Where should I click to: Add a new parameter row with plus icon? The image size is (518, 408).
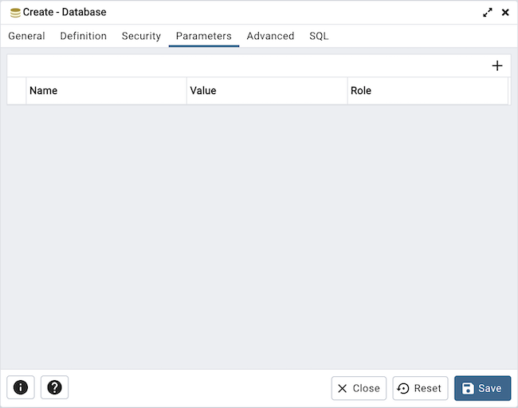[x=497, y=66]
